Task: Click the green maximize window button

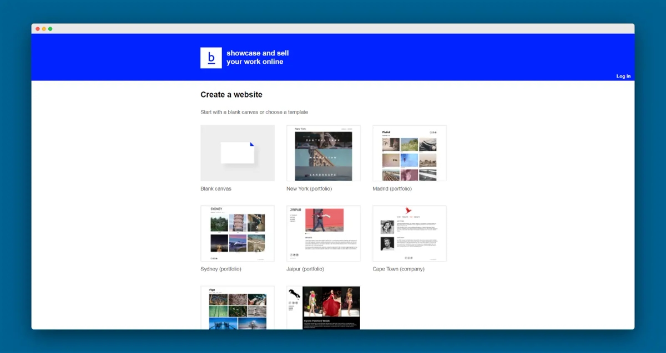Action: click(50, 29)
